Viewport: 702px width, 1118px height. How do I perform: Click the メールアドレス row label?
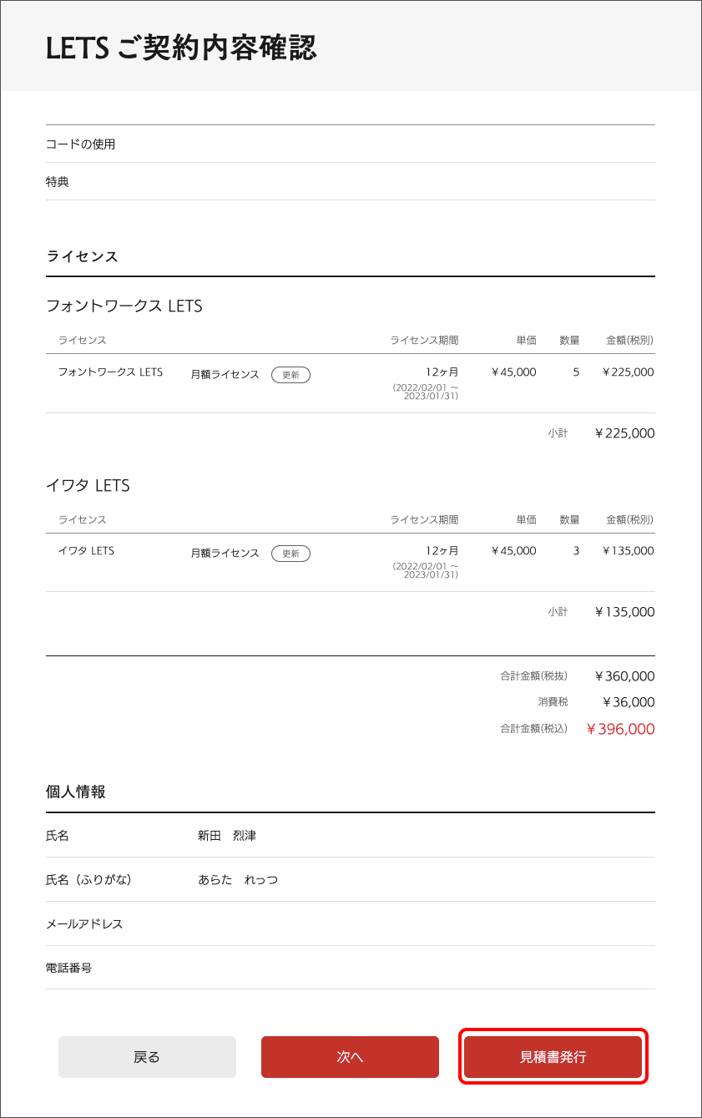84,924
